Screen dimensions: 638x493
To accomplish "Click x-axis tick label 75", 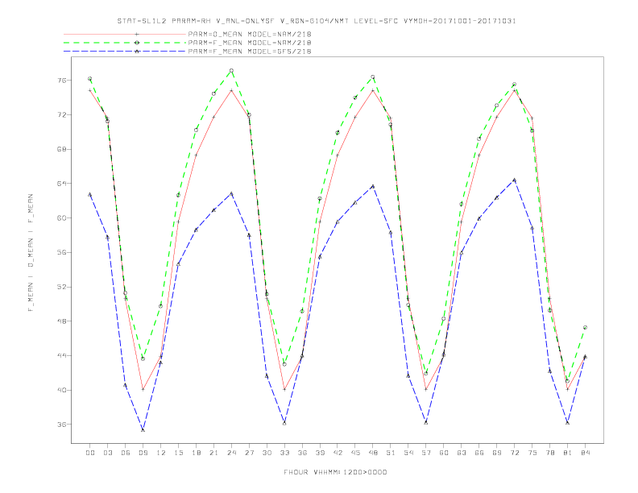I will [532, 453].
